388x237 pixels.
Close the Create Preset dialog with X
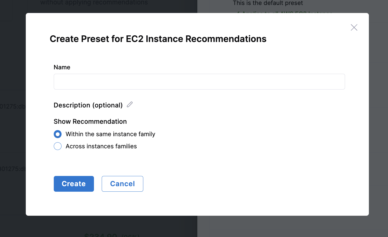tap(354, 27)
